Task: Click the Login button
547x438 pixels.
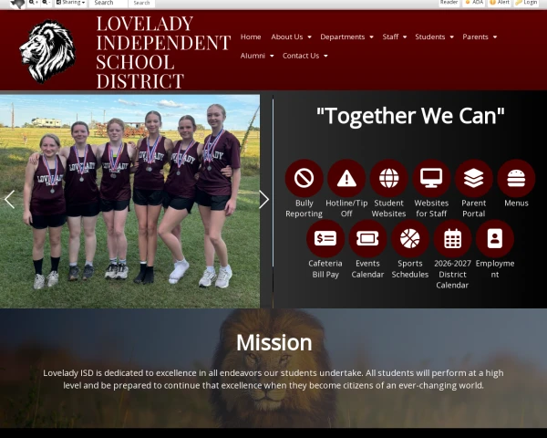Action: click(526, 3)
